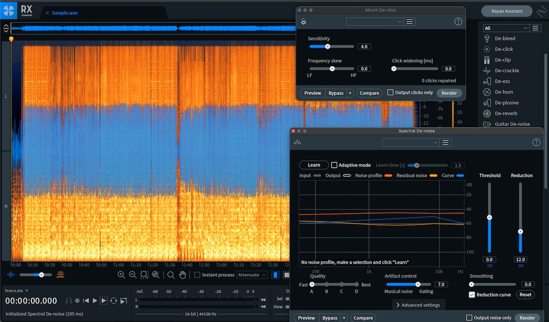Screen dimensions: 549x322
Task: Adjust the Artifact control slider
Action: point(409,284)
